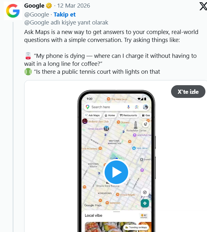
Task: Click the "Takip et" follow link
Action: pyautogui.click(x=65, y=15)
